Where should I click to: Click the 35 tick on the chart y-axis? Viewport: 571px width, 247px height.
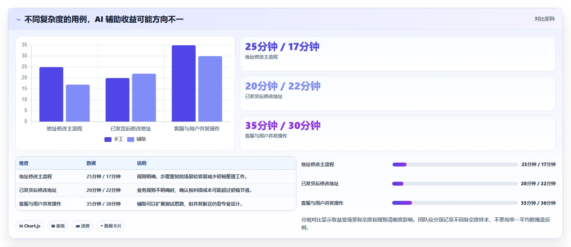[24, 45]
